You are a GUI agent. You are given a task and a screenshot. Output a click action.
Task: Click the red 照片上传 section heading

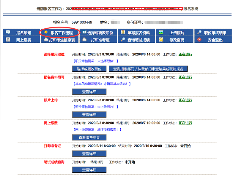[x=51, y=100]
